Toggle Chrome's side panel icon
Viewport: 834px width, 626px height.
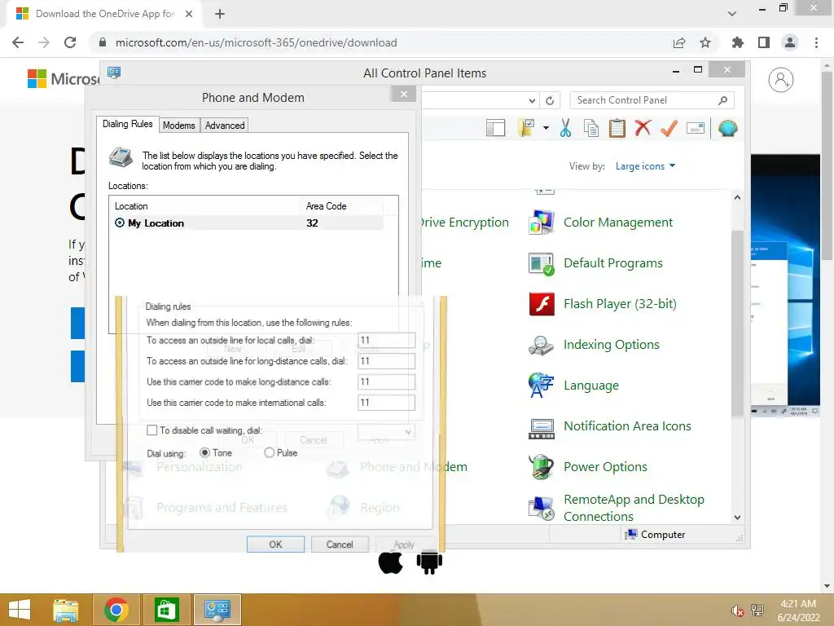[x=764, y=42]
